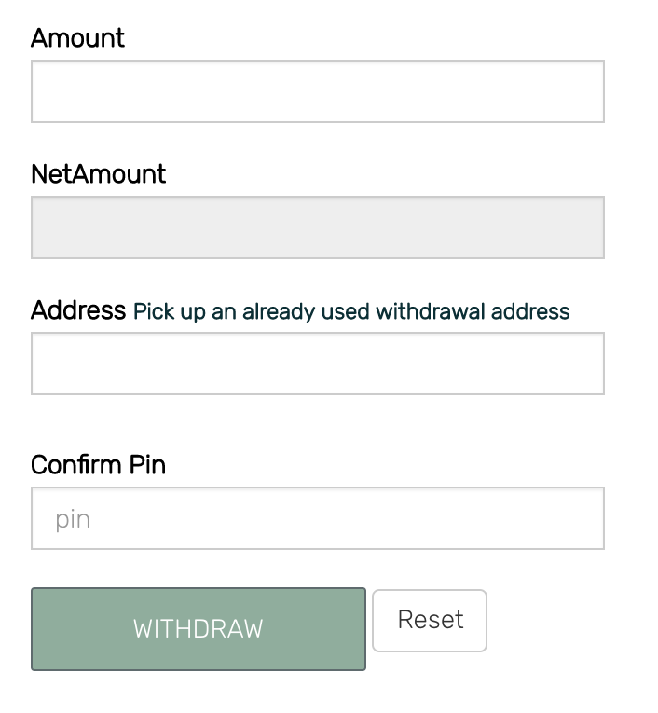Click the Amount label text
Image resolution: width=658 pixels, height=713 pixels.
77,38
